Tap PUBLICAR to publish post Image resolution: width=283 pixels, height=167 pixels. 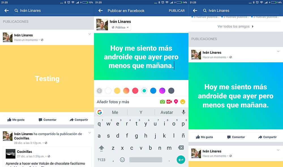[x=177, y=11]
